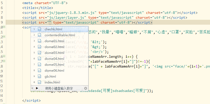The width and height of the screenshot is (210, 104).
Task: Click the numpad hint text in popup footer
Action: tap(59, 88)
